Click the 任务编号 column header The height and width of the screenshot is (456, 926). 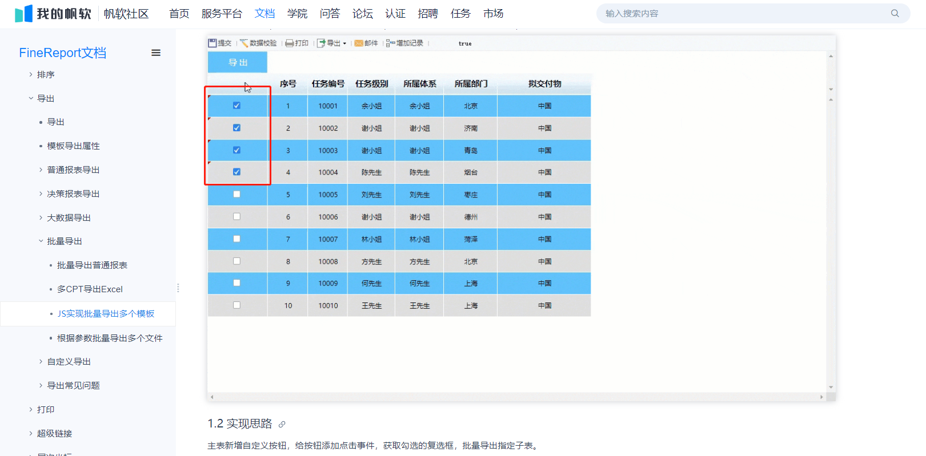pos(328,84)
